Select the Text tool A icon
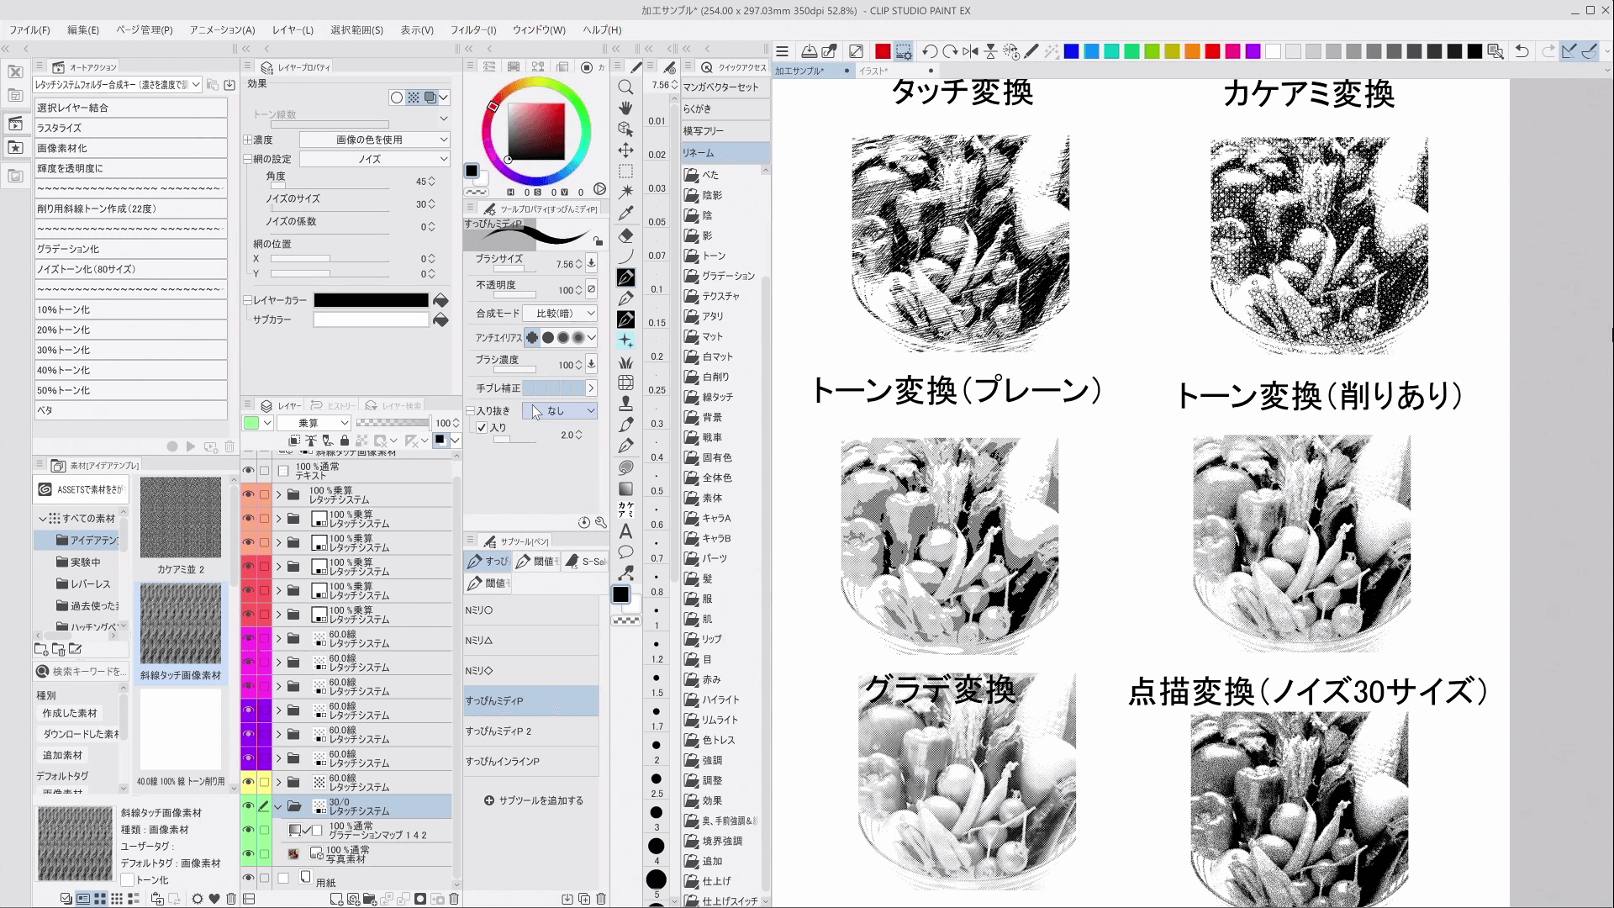Image resolution: width=1614 pixels, height=908 pixels. click(x=625, y=531)
